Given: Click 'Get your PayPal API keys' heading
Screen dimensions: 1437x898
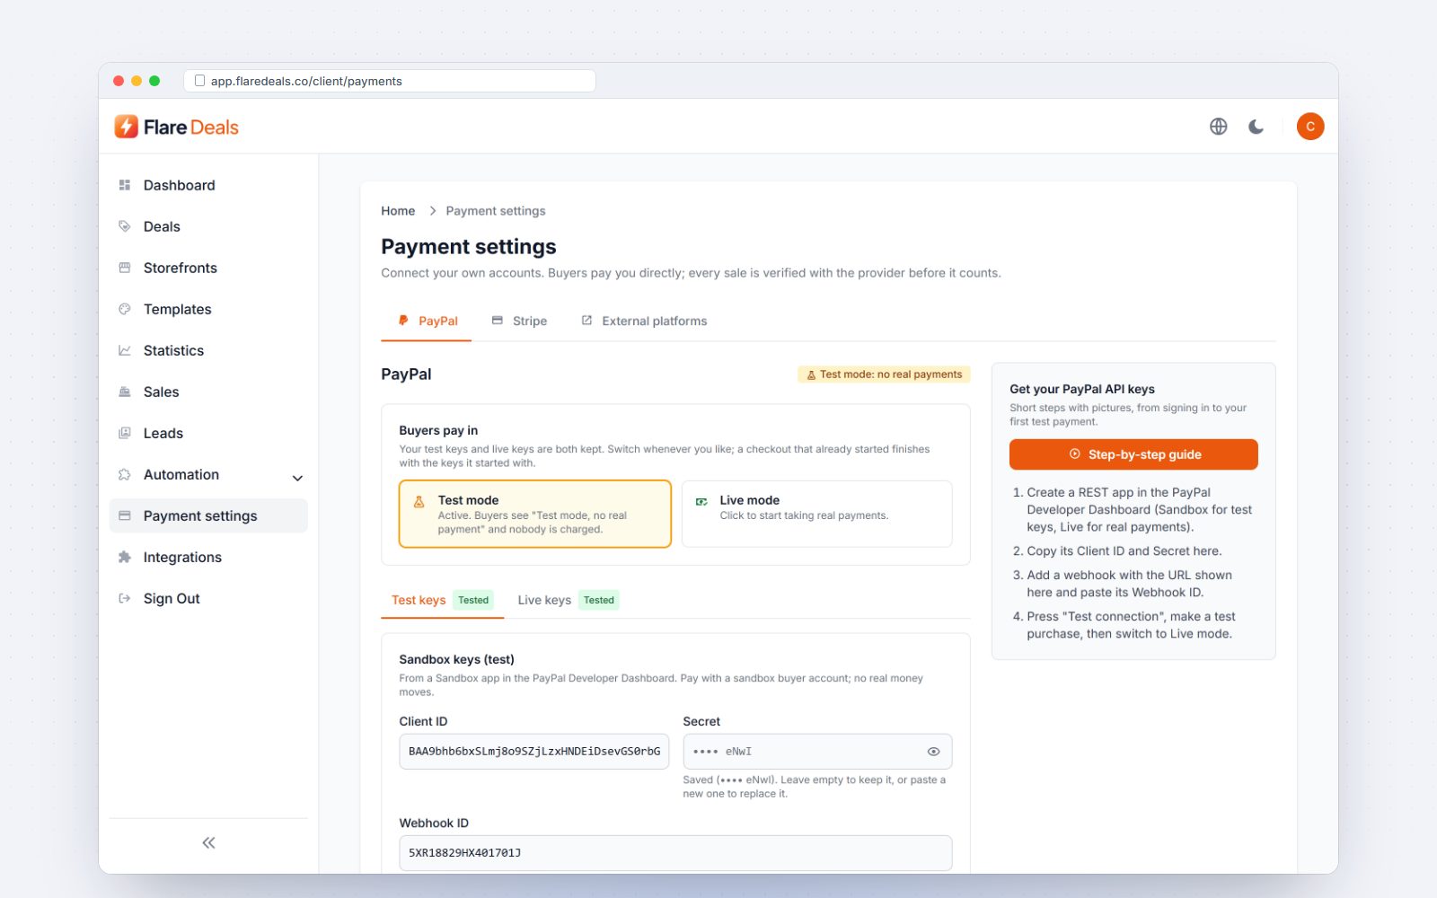Looking at the screenshot, I should tap(1082, 389).
